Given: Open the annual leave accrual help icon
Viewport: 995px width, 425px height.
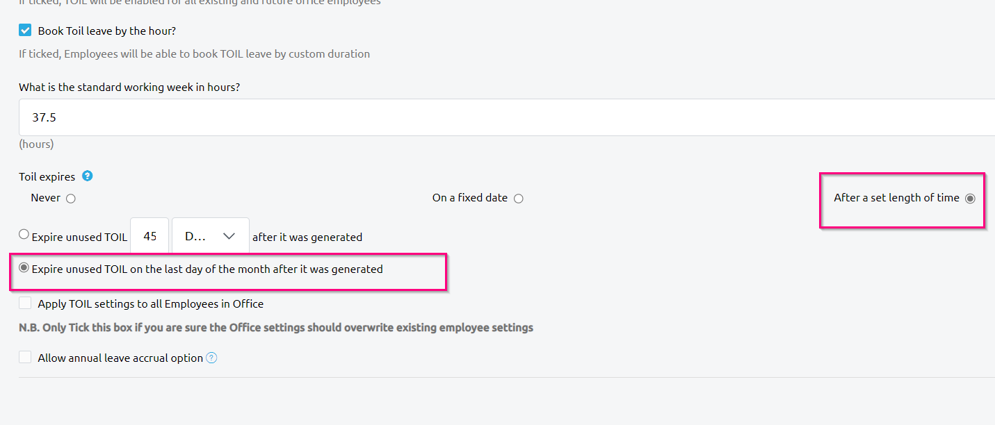Looking at the screenshot, I should (211, 358).
